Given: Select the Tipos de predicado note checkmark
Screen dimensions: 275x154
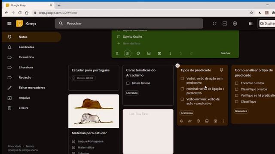Looking at the screenshot, I should point(177,65).
